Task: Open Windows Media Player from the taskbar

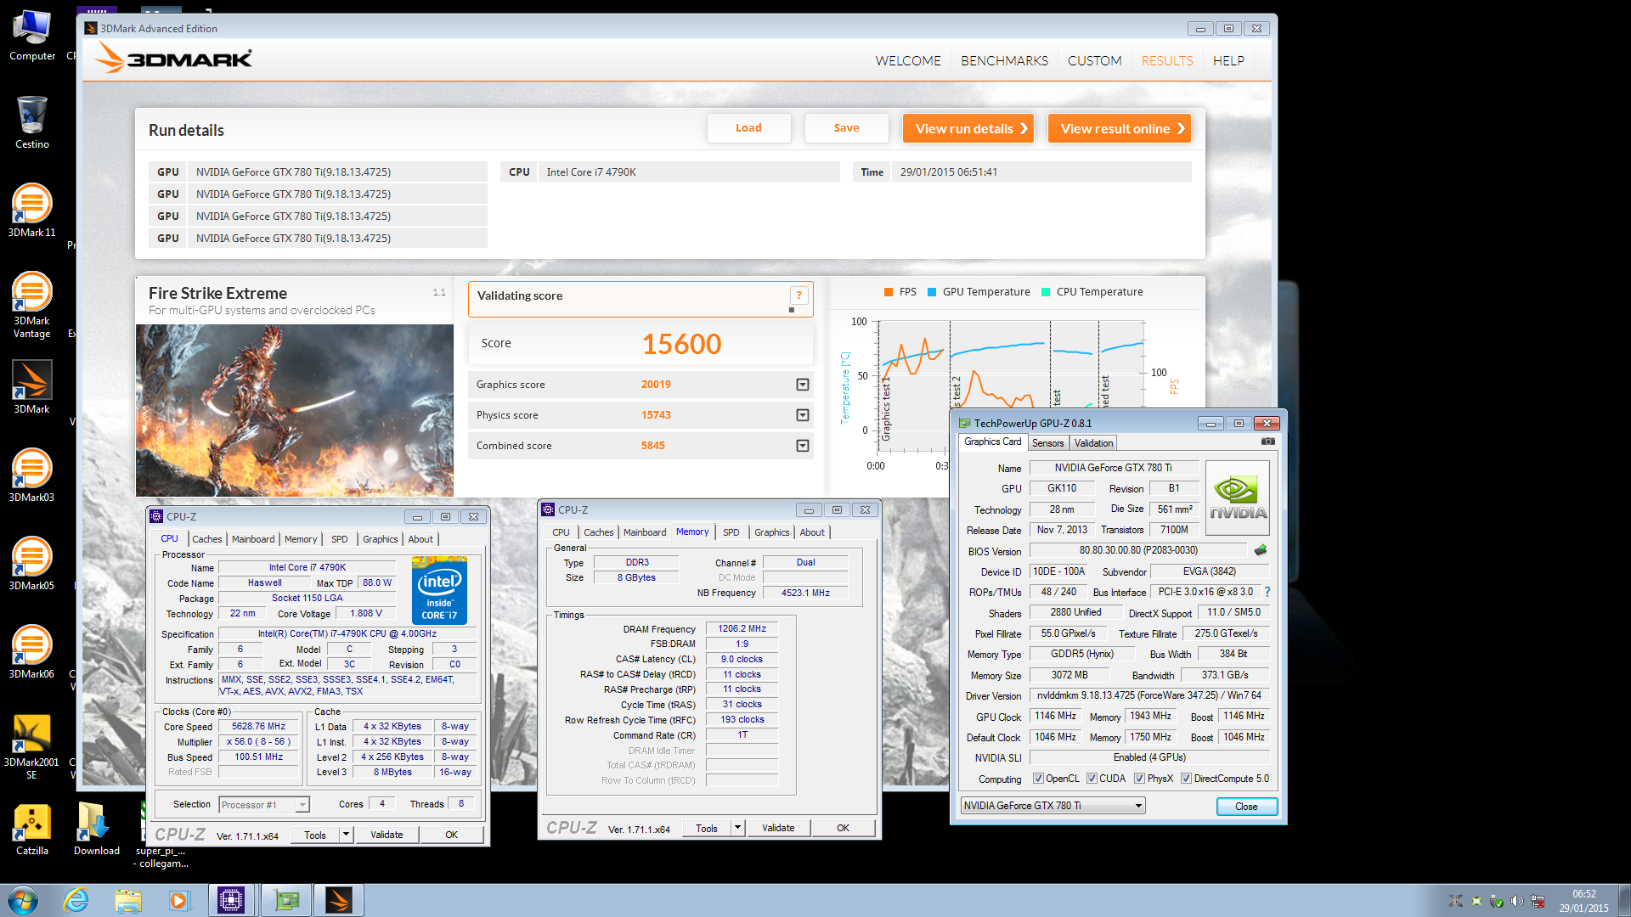Action: point(179,900)
